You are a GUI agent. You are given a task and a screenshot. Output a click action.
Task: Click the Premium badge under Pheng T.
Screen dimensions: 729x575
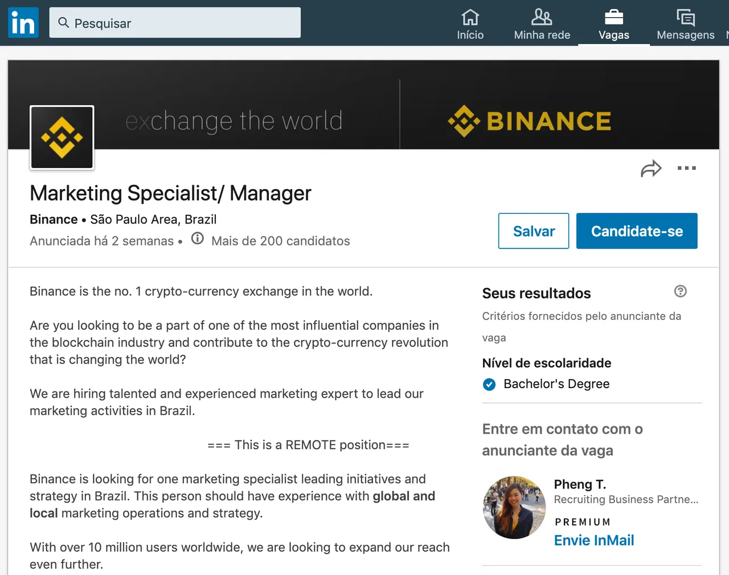[583, 521]
